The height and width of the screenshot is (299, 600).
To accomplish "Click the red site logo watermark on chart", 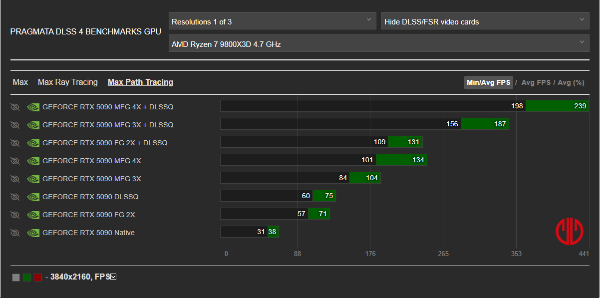I will click(570, 231).
